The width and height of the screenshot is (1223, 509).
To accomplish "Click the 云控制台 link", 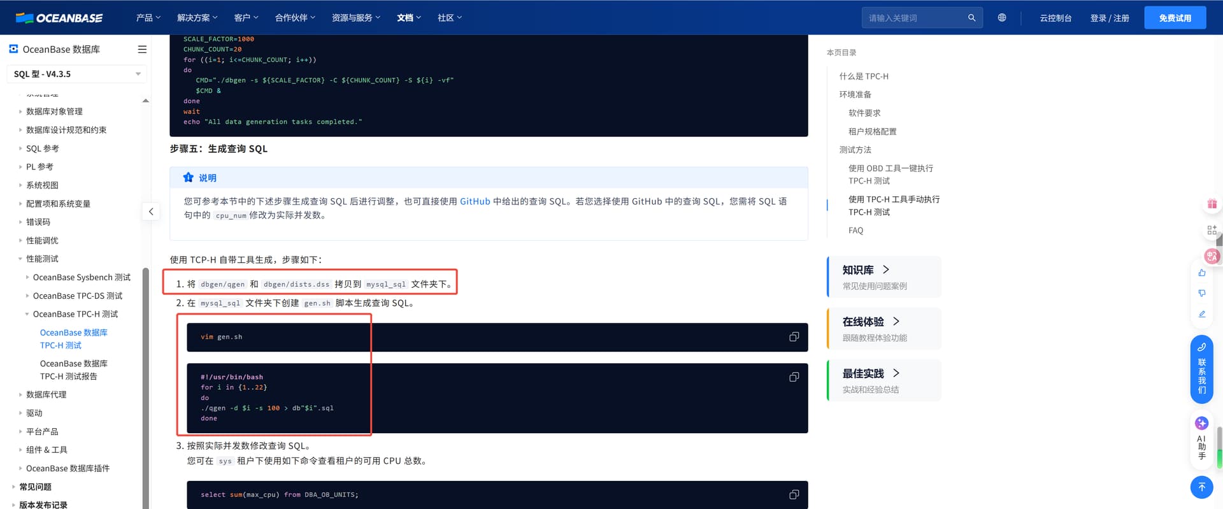I will 1055,18.
